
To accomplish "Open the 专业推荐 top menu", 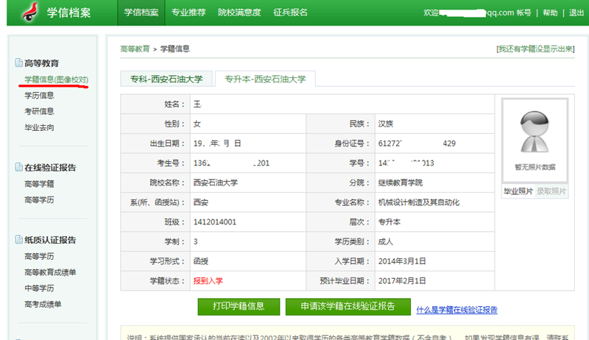I will [x=189, y=13].
